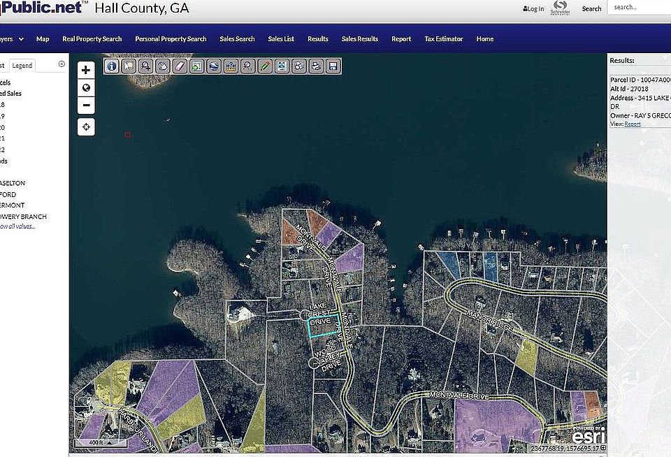The image size is (671, 457).
Task: Click the cyan-highlighted parcel on Lake Crest Drive
Action: click(324, 325)
